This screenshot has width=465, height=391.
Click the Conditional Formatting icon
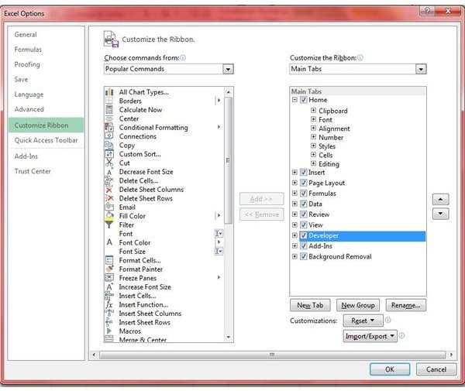[x=109, y=128]
